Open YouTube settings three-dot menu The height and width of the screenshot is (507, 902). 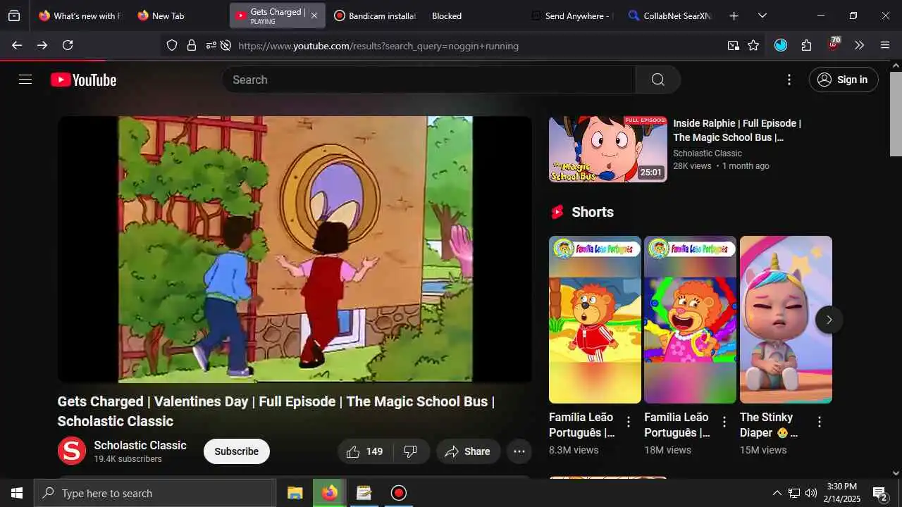click(x=789, y=80)
